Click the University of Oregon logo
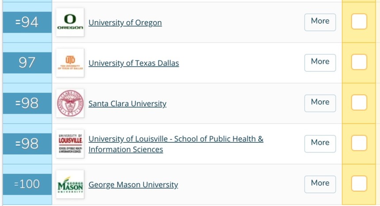The image size is (380, 206). pyautogui.click(x=70, y=22)
